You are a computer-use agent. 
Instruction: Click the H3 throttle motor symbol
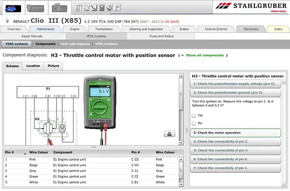pyautogui.click(x=53, y=128)
